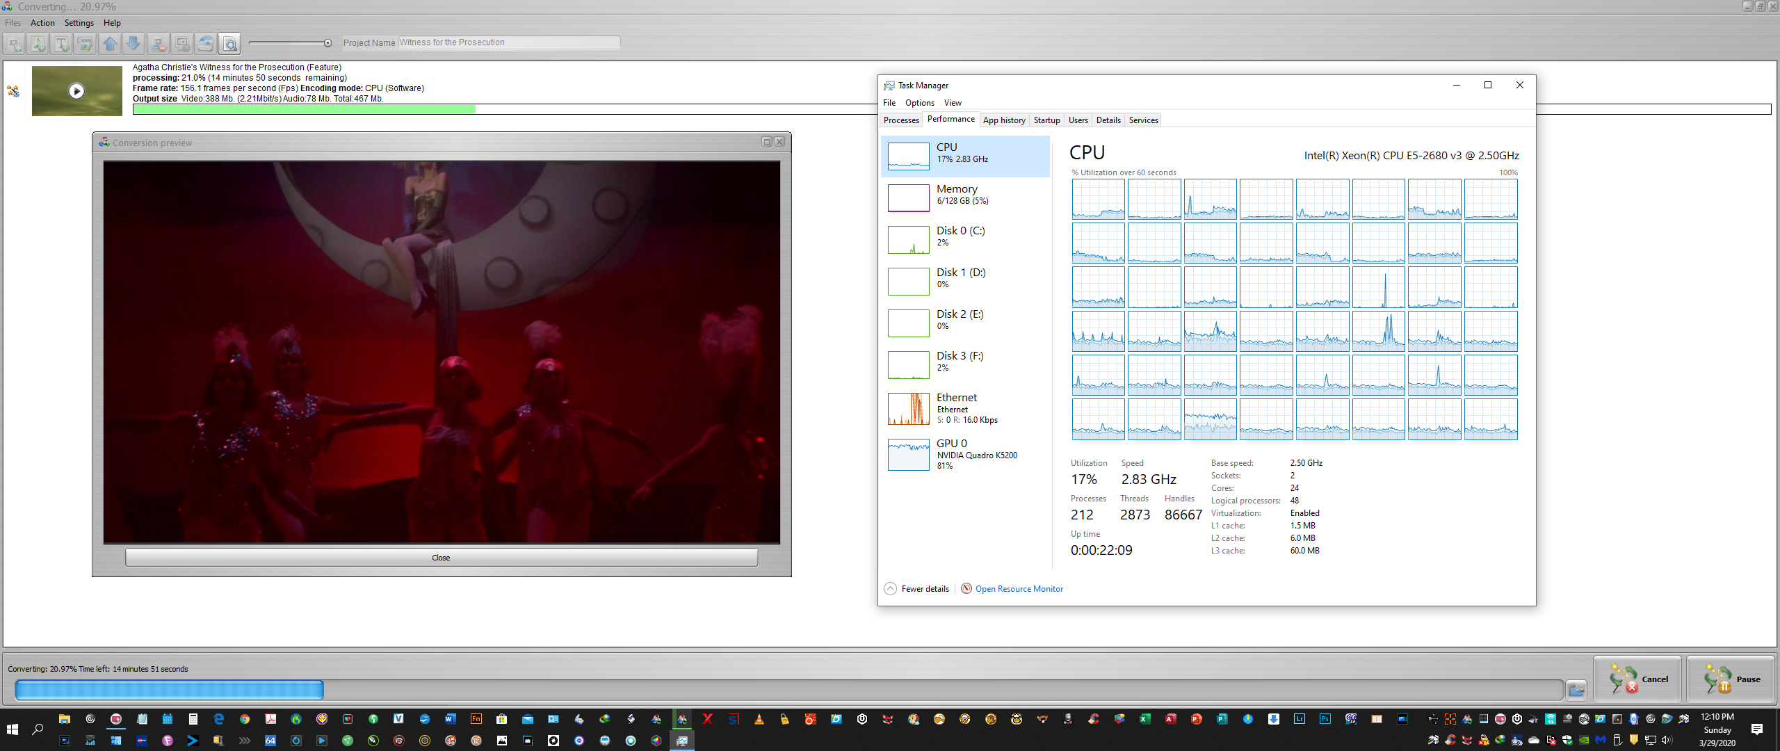Open output folder icon beside progress bar
1780x751 pixels.
click(x=1576, y=690)
